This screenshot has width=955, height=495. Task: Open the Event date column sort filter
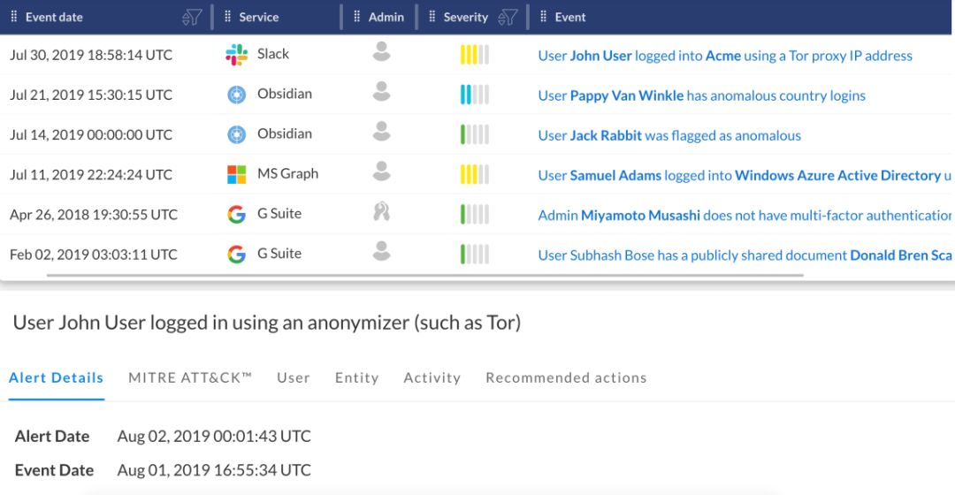pyautogui.click(x=191, y=18)
